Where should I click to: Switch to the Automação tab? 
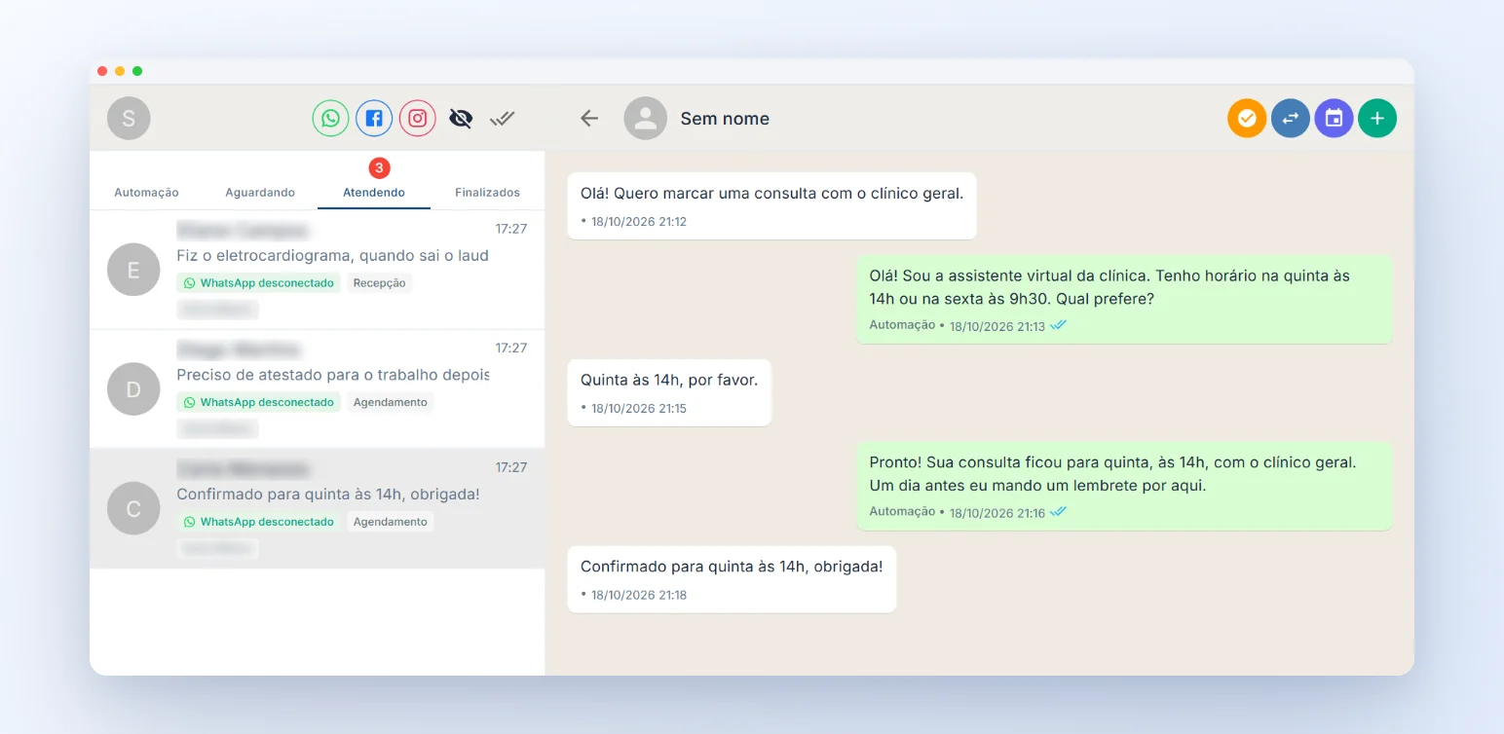[x=146, y=193]
